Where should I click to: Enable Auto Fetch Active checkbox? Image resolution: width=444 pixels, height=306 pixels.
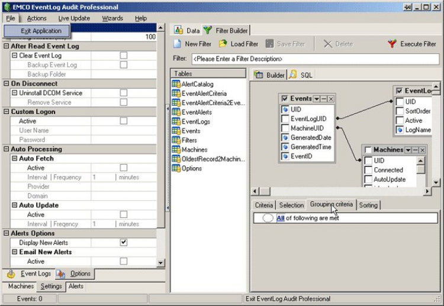pos(124,168)
